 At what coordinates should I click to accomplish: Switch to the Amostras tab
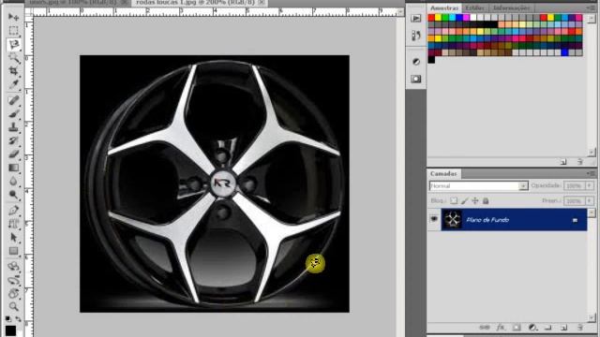point(443,7)
